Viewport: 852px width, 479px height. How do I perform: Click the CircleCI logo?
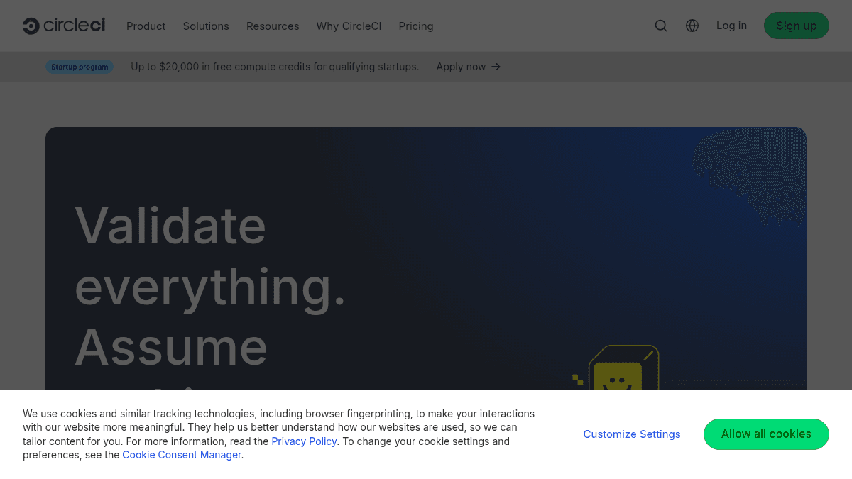click(64, 26)
